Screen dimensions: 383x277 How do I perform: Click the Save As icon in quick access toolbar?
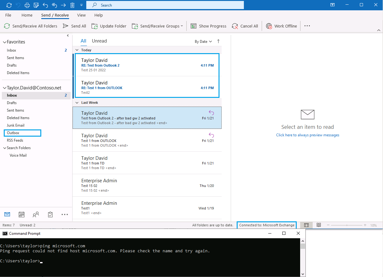(36, 5)
